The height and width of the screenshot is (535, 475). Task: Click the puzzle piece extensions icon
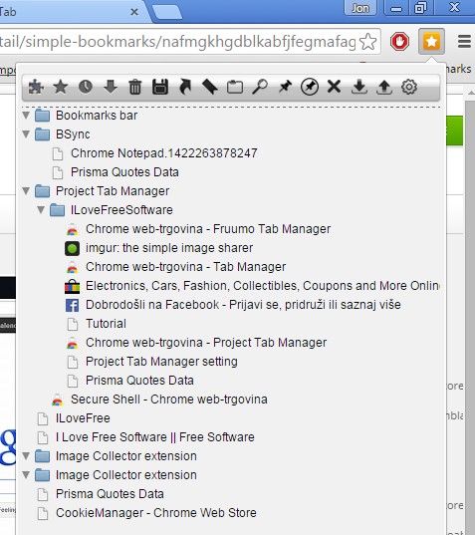point(36,87)
